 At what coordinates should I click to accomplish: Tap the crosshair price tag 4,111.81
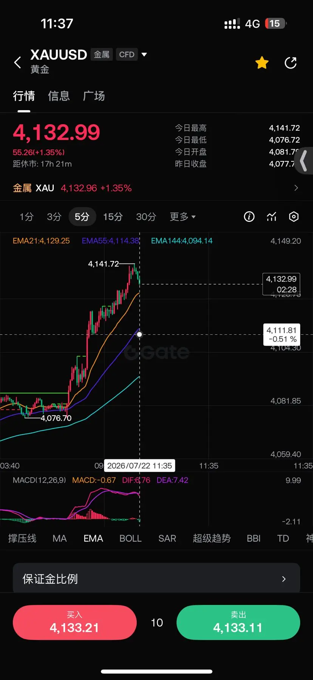coord(282,334)
